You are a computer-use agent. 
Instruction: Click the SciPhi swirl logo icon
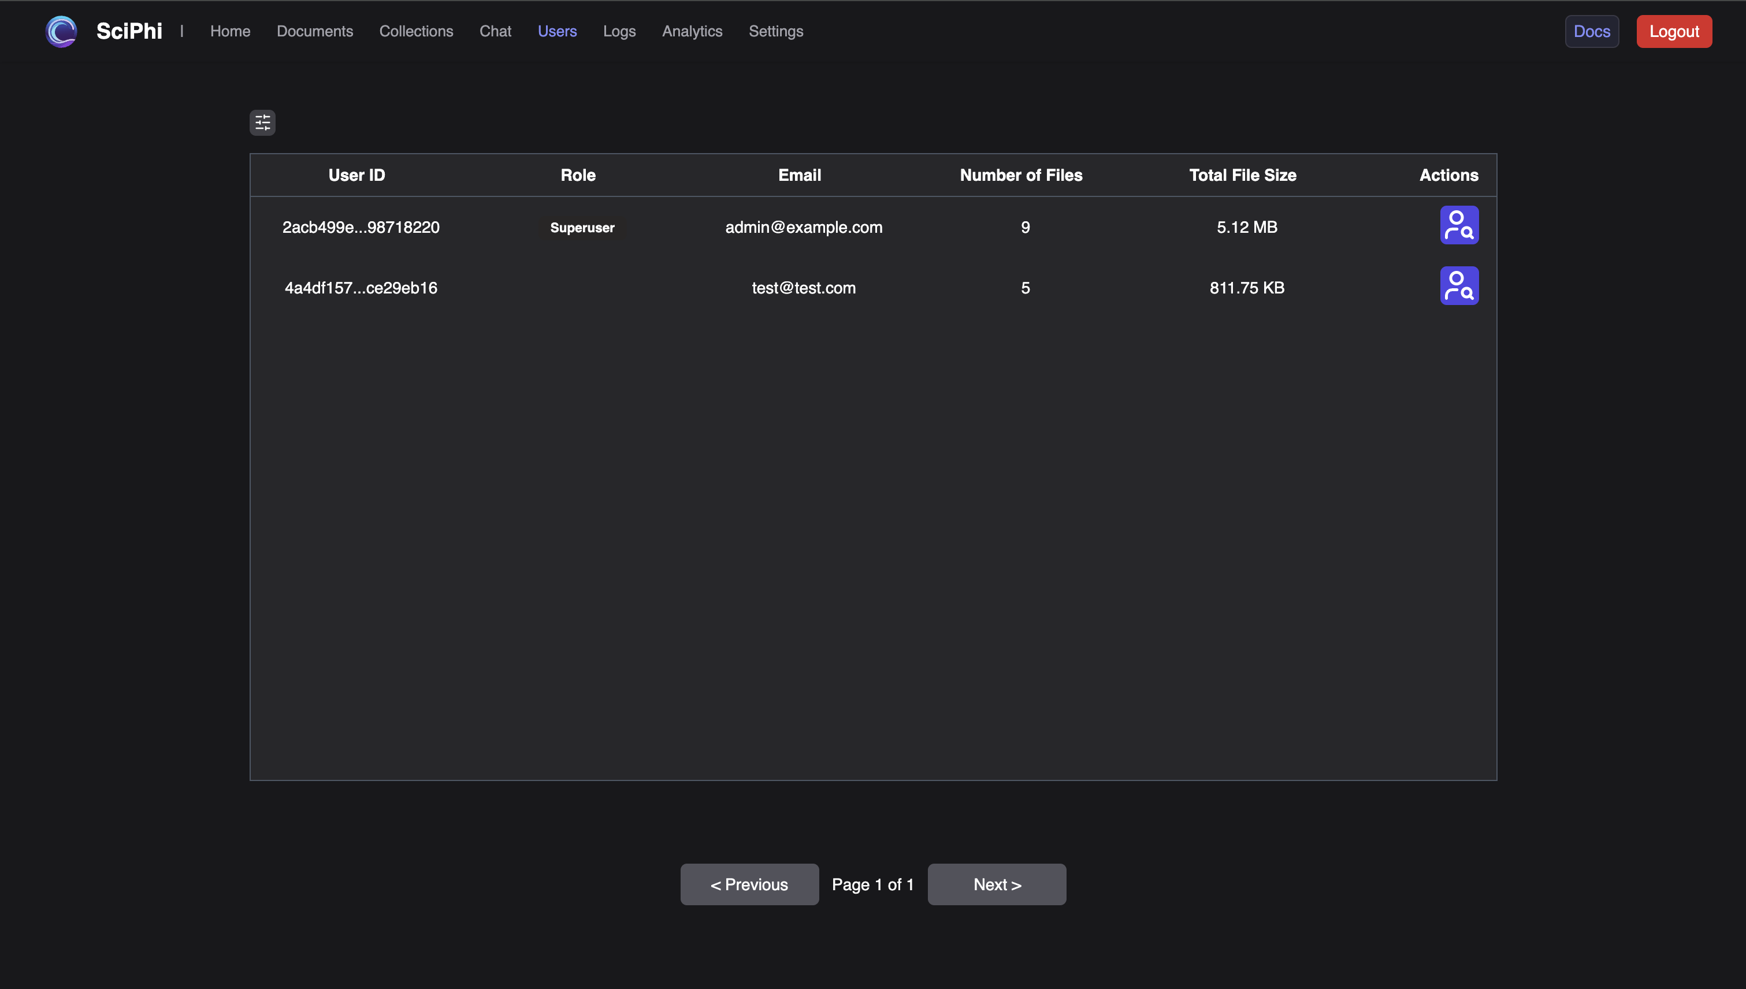(x=61, y=31)
